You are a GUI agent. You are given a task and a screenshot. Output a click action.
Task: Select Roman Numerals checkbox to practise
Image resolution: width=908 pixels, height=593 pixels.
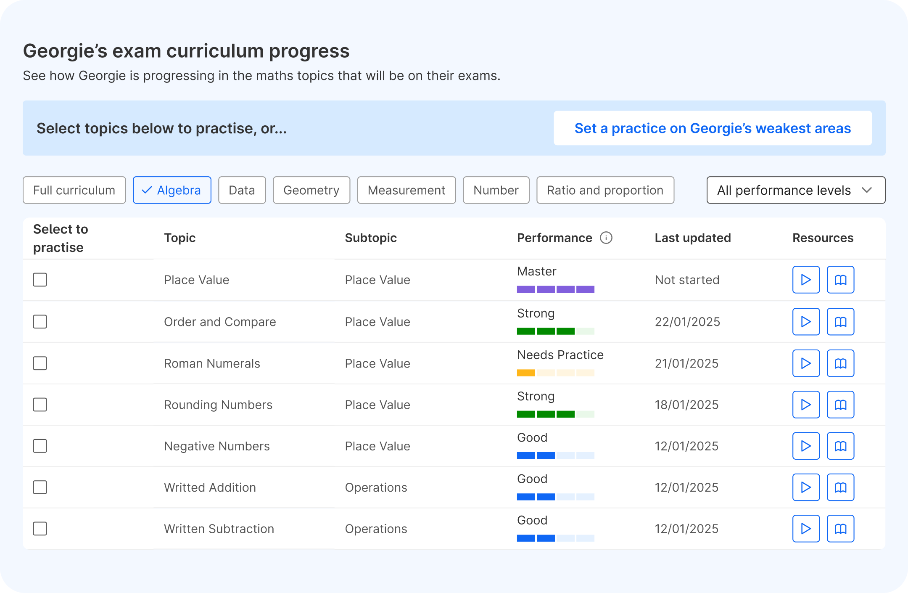40,363
